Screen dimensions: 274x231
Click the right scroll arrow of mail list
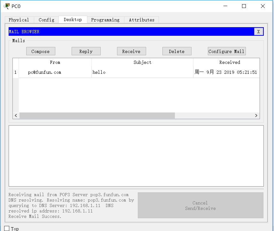click(x=256, y=115)
